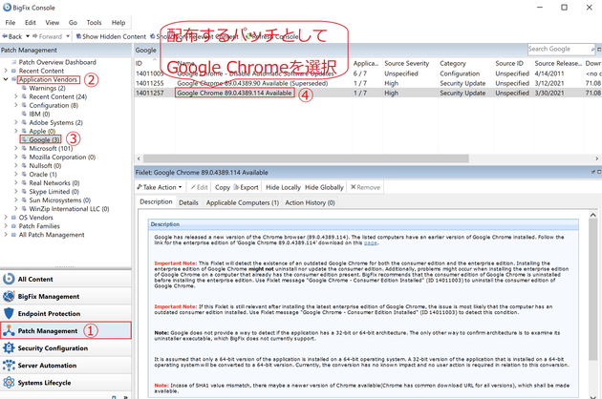Expand the Adobe Systems (2) node
Viewport: 602px width, 399px height.
click(x=15, y=122)
